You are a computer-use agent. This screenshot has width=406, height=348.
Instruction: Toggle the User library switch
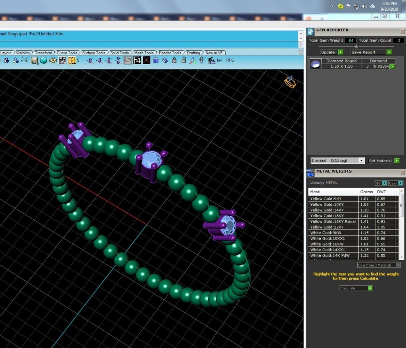tap(395, 183)
